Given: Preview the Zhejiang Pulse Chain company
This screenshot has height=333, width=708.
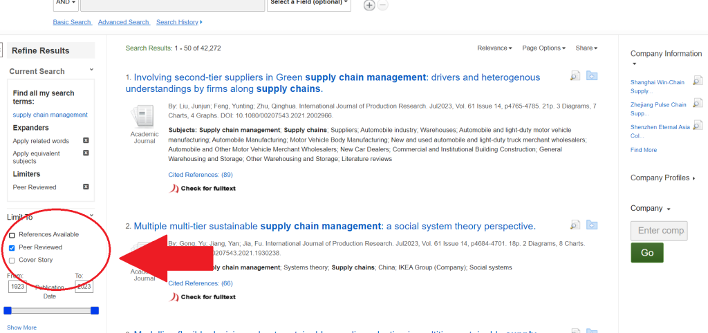Looking at the screenshot, I should (x=698, y=103).
